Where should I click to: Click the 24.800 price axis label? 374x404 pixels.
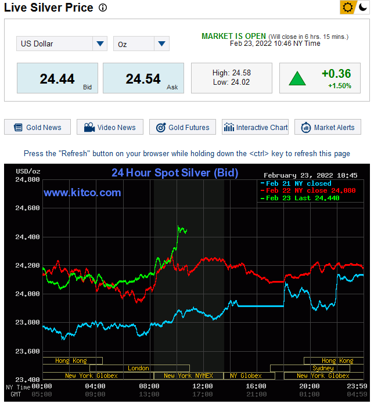pos(27,179)
